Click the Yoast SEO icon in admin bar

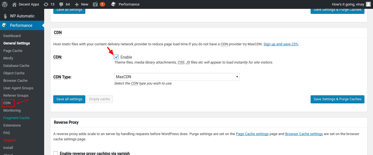(95, 4)
